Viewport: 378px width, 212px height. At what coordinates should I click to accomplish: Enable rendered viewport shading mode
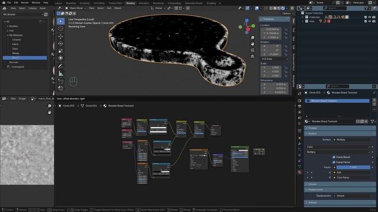(283, 8)
